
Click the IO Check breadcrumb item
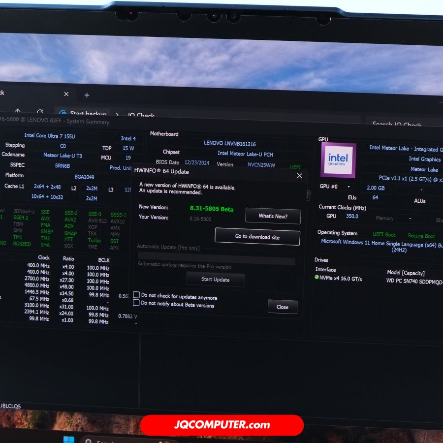[x=141, y=115]
